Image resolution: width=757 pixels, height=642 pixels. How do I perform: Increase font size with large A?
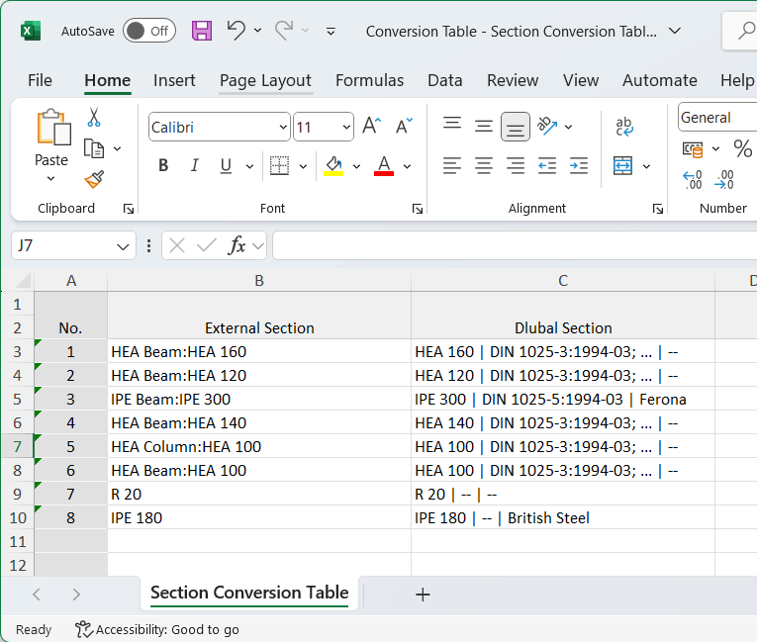371,126
